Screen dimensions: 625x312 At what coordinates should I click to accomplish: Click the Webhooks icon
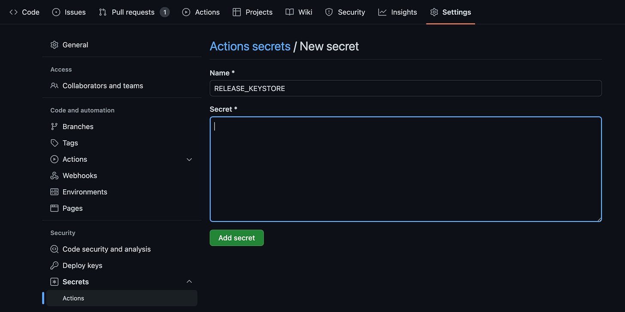click(x=54, y=175)
